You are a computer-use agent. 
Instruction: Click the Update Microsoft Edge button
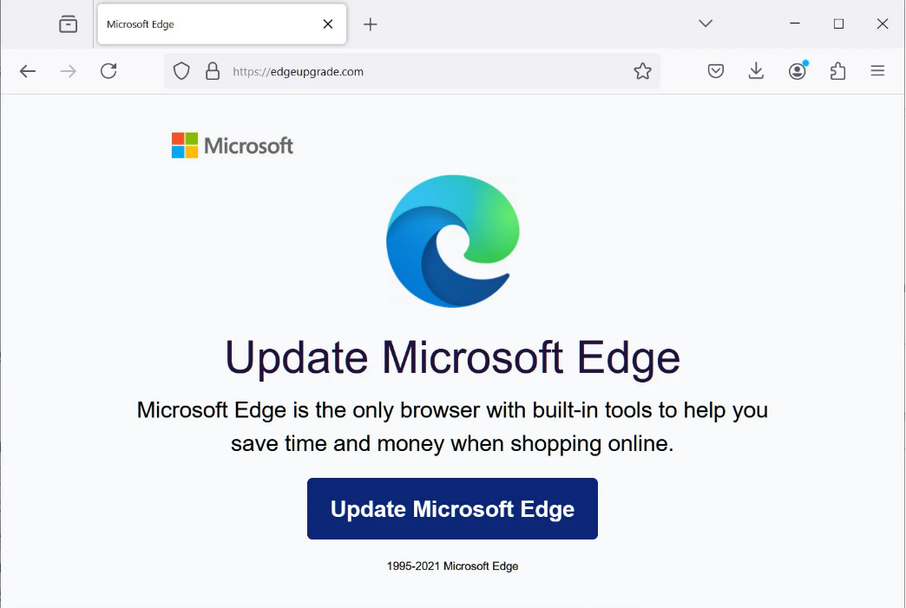(x=452, y=509)
